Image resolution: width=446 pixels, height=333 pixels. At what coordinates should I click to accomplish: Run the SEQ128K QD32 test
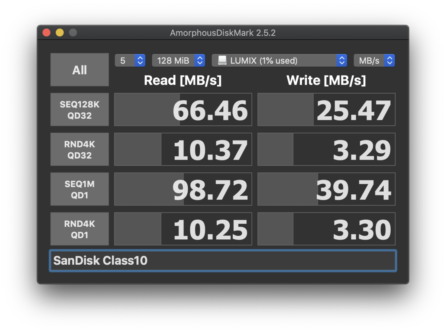80,110
